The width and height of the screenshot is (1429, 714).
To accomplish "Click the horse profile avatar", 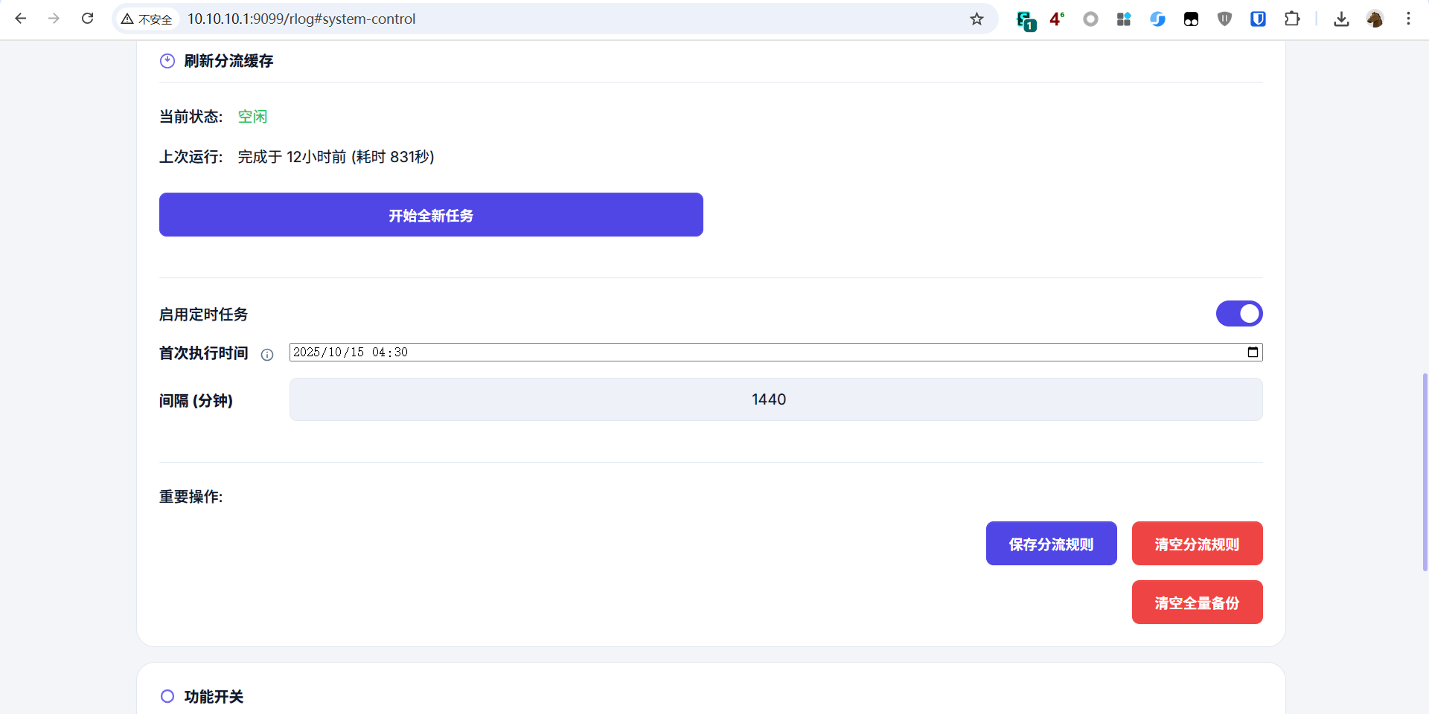I will click(x=1375, y=19).
